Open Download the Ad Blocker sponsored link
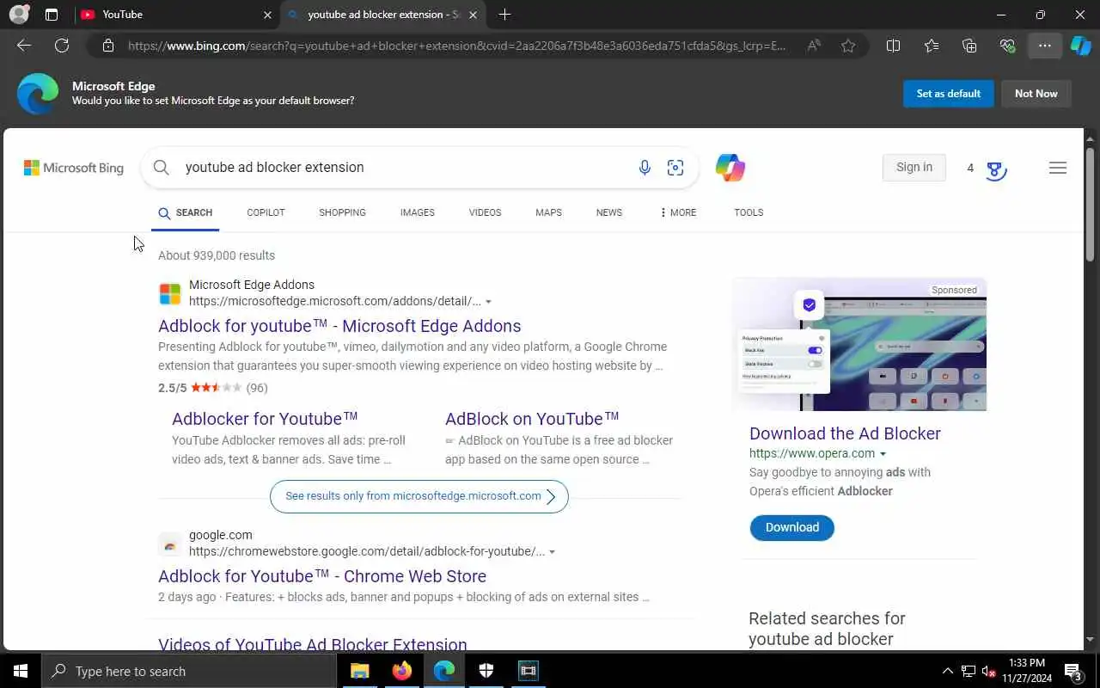This screenshot has width=1100, height=688. pos(845,433)
